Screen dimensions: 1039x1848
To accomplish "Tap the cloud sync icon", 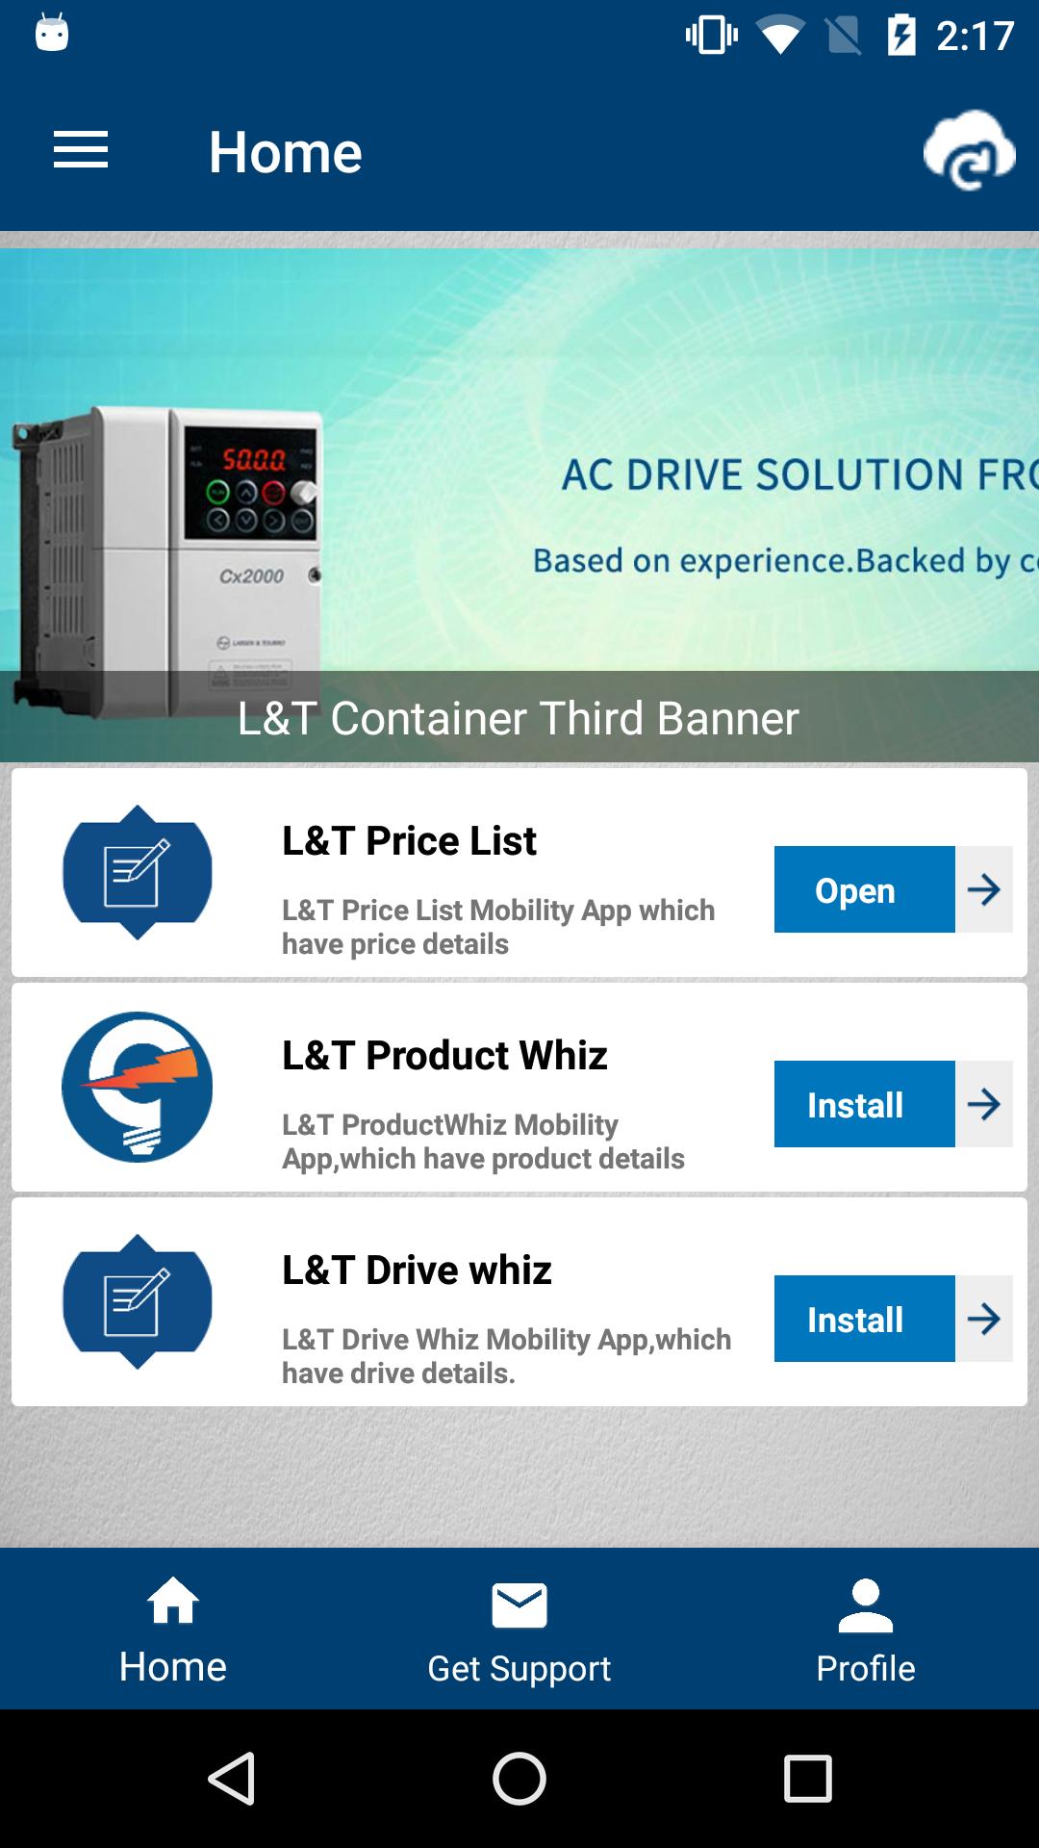I will pyautogui.click(x=969, y=151).
